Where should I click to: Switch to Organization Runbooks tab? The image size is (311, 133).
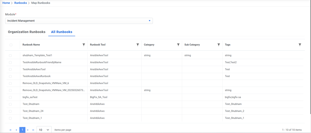pos(27,32)
